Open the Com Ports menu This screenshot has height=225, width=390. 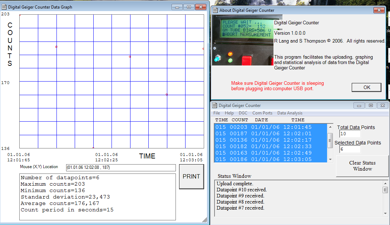point(262,113)
